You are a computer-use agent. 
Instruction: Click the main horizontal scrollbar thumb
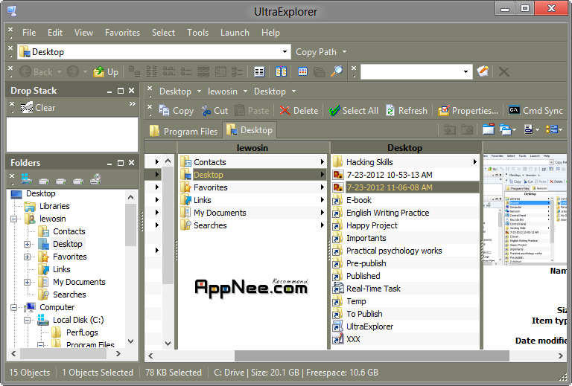click(372, 356)
